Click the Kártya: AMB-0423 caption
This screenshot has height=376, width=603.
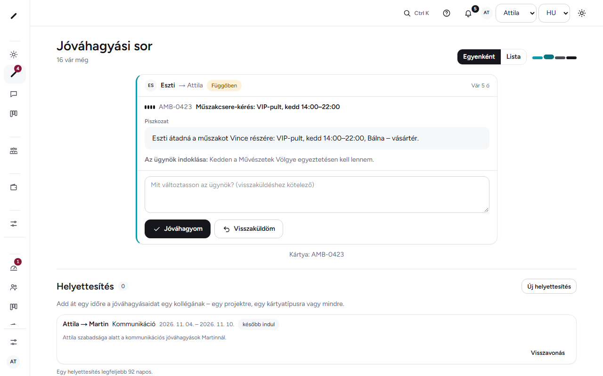(x=317, y=254)
